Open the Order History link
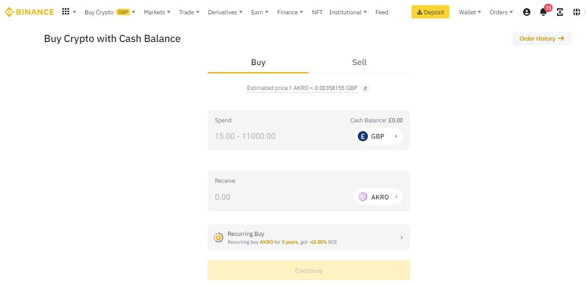The image size is (588, 283). click(x=542, y=39)
